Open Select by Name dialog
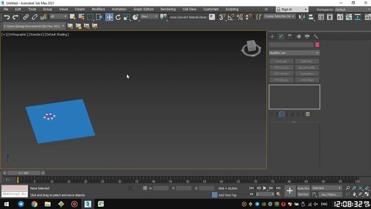 click(81, 17)
